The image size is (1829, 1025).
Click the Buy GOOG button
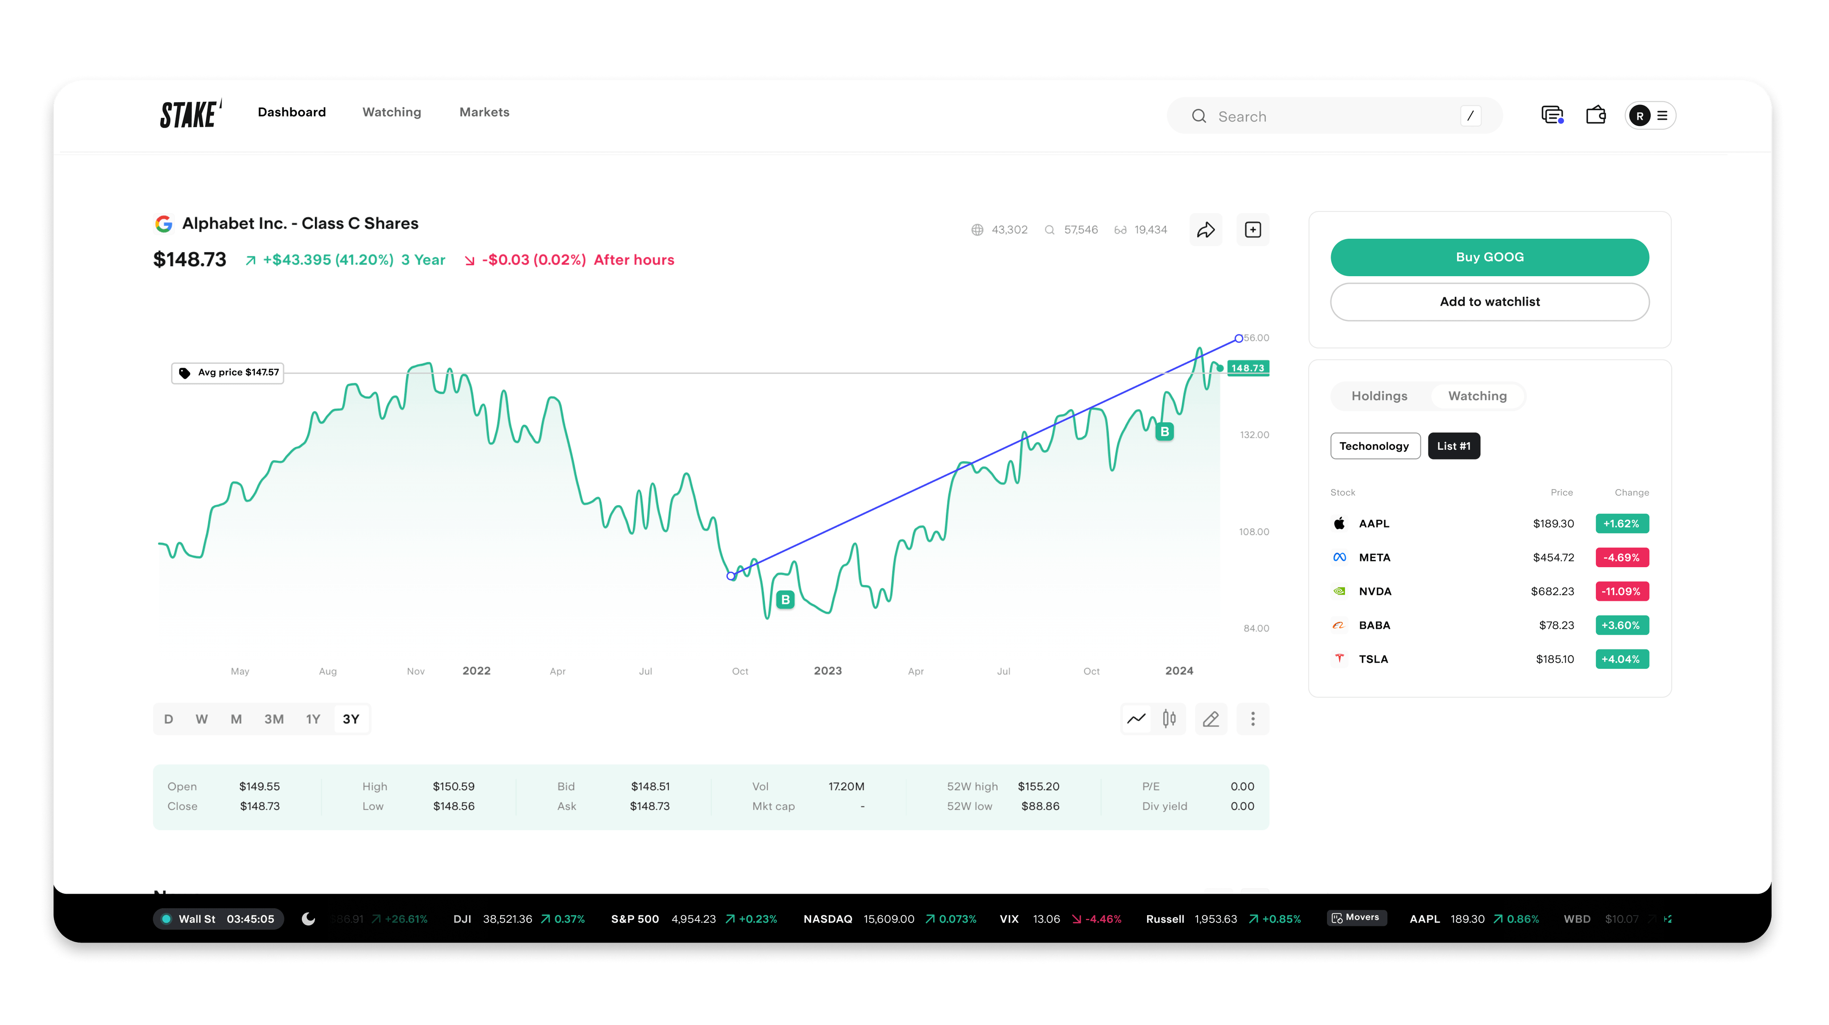click(x=1490, y=257)
